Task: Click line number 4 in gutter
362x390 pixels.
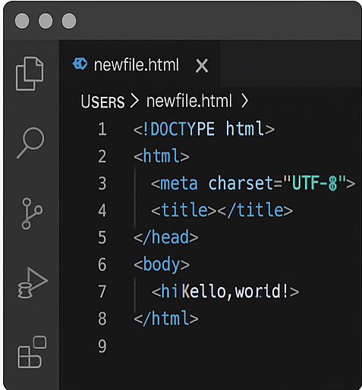Action: click(102, 211)
